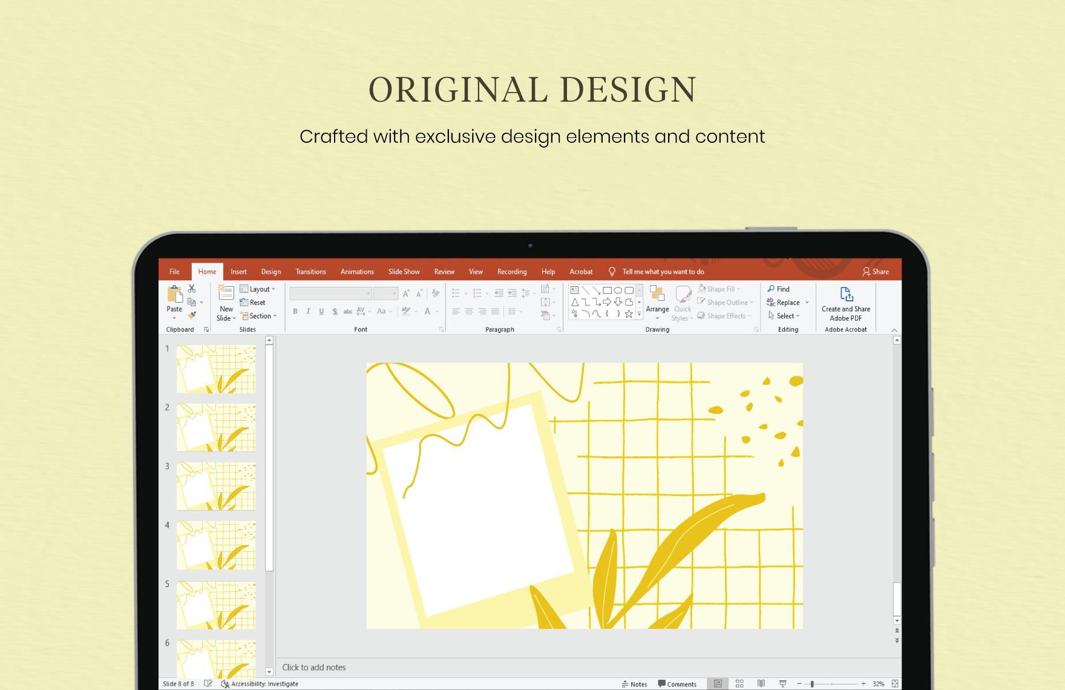Open the Arrange dropdown
Viewport: 1065px width, 690px height.
click(x=657, y=301)
